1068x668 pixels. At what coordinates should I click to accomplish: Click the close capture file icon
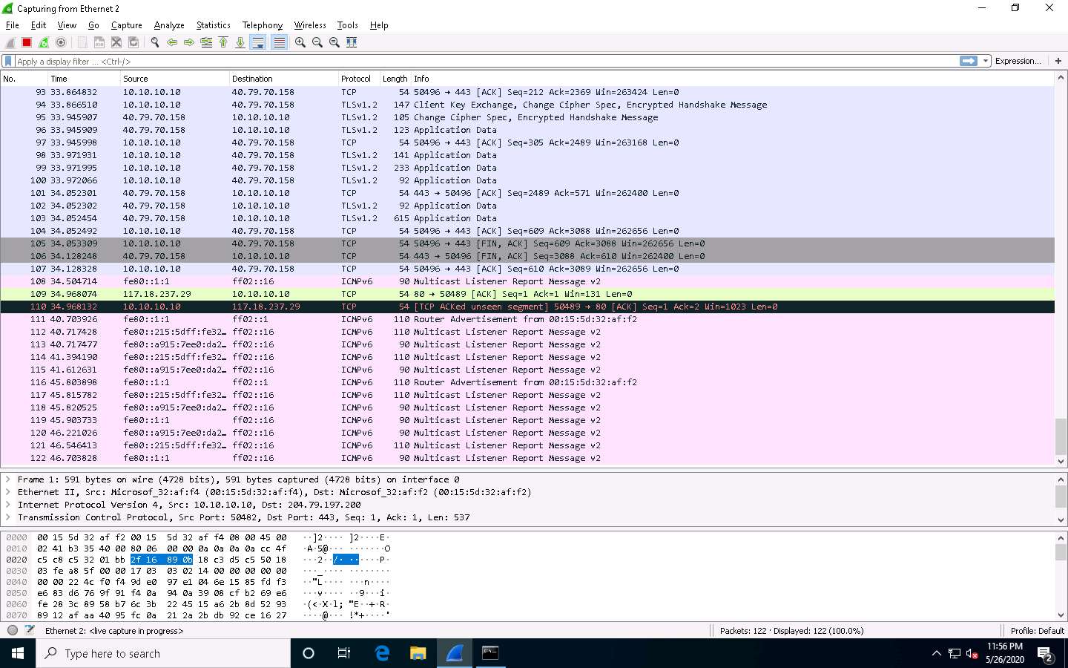116,43
